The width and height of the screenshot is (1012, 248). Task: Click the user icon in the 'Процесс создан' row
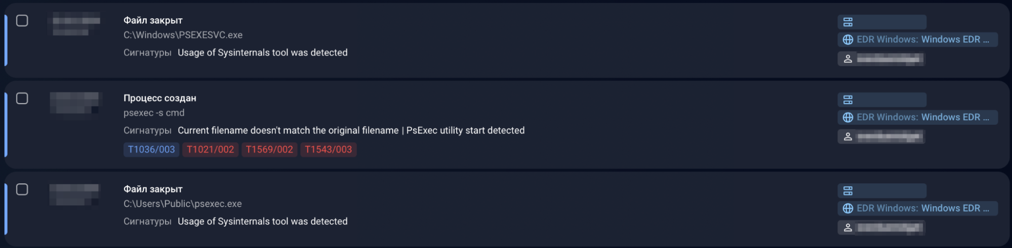tap(848, 137)
